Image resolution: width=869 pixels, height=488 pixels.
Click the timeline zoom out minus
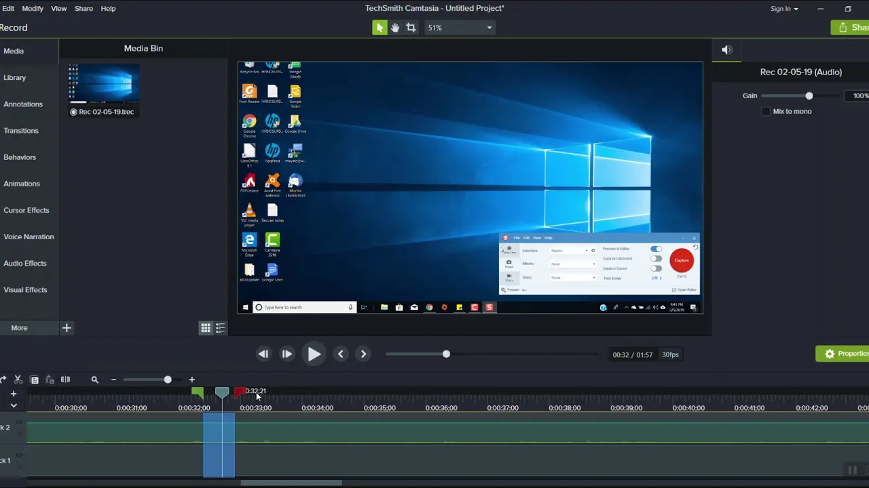113,380
